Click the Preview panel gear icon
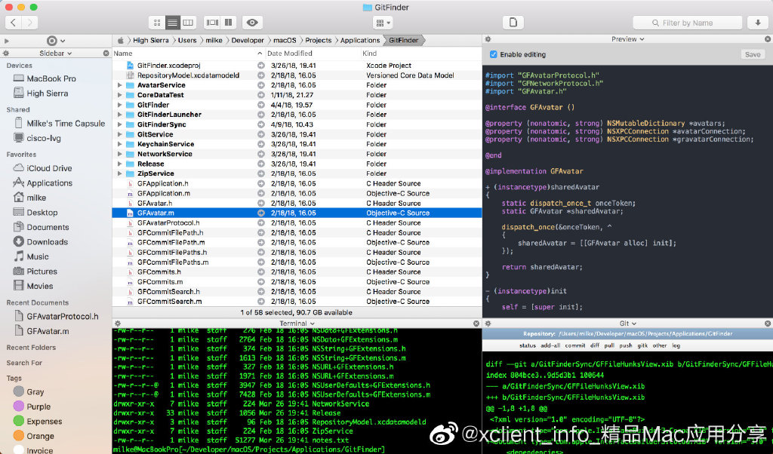Screen dimensions: 773x454 (x=488, y=39)
